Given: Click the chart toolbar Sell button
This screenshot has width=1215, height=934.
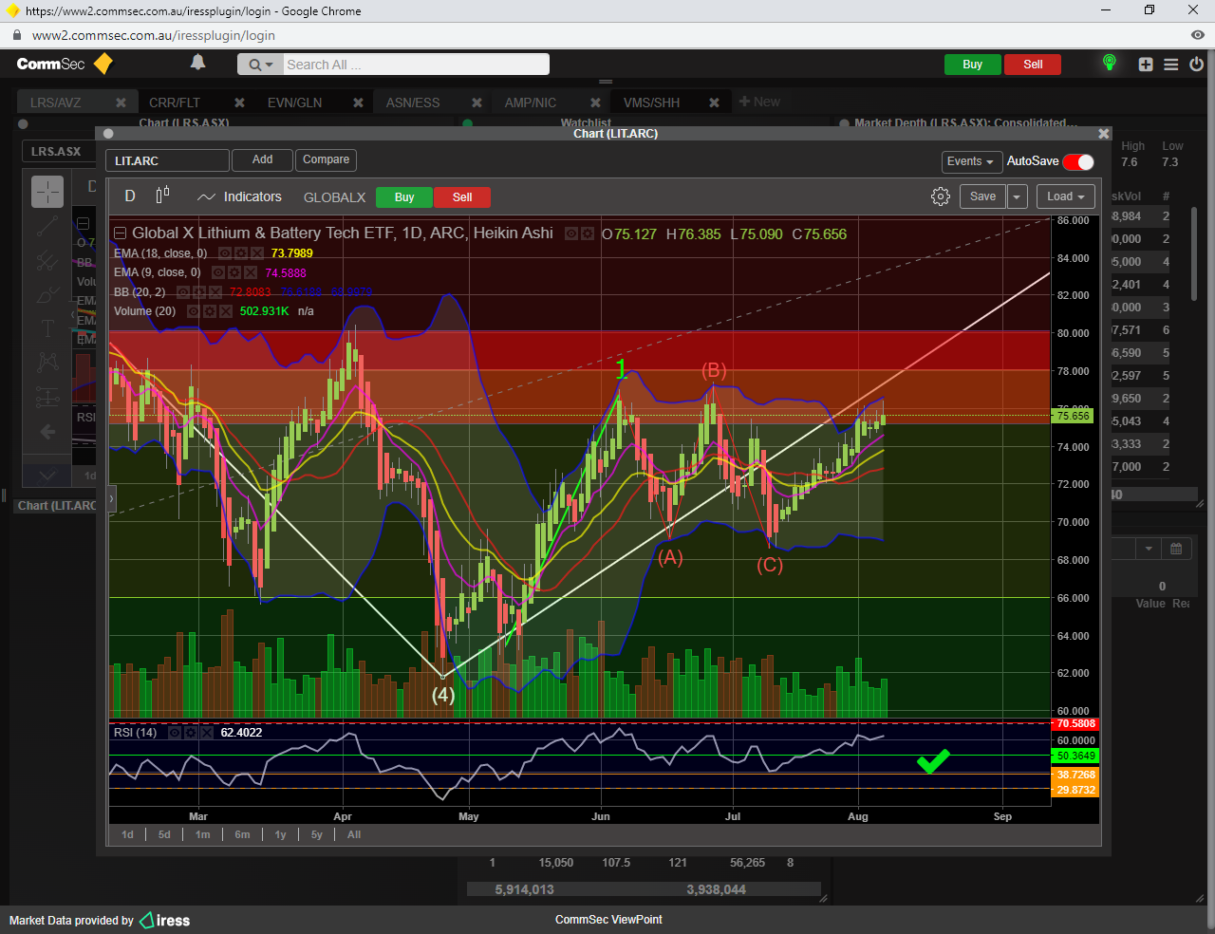Looking at the screenshot, I should (x=462, y=197).
